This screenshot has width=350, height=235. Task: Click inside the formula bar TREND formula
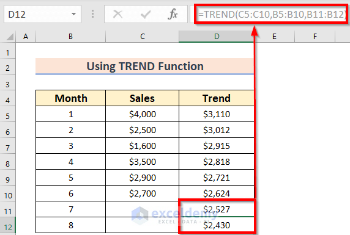point(271,15)
